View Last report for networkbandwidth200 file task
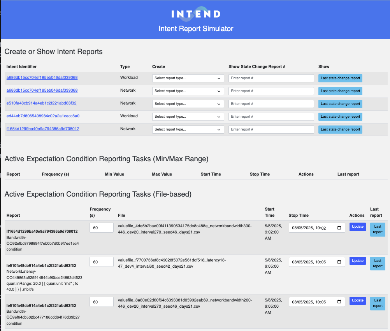Screen dimensions: 390x331 [378, 303]
